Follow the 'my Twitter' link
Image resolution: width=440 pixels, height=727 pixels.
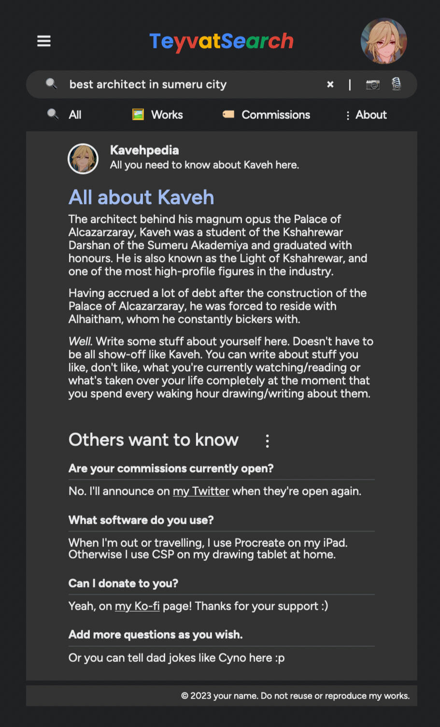pyautogui.click(x=201, y=491)
